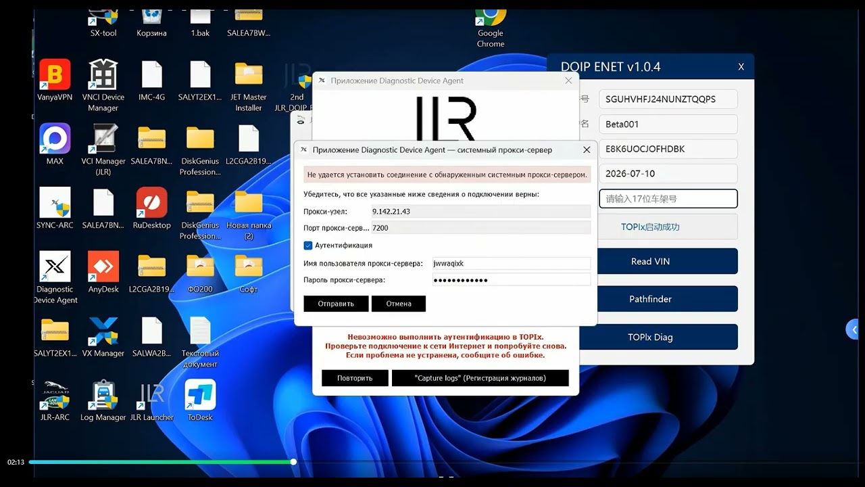Click the TOPIx Diag button
Viewport: 865px width, 487px height.
click(650, 337)
